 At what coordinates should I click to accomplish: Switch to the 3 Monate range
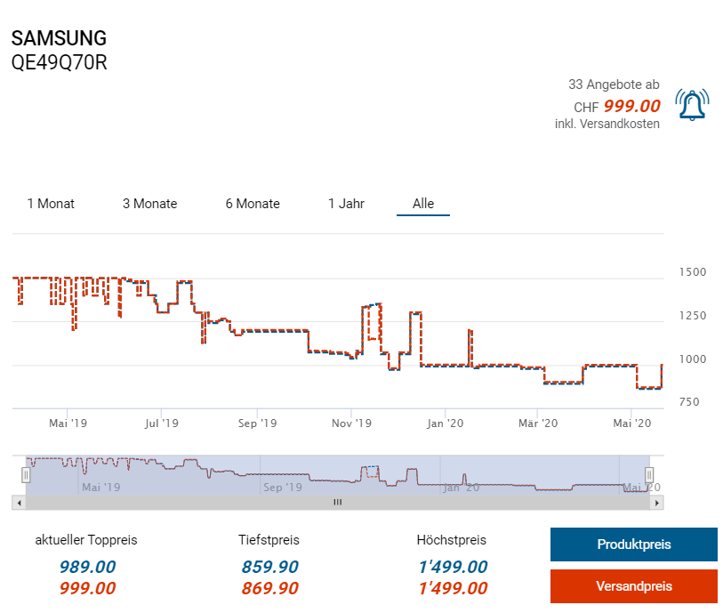pyautogui.click(x=149, y=204)
